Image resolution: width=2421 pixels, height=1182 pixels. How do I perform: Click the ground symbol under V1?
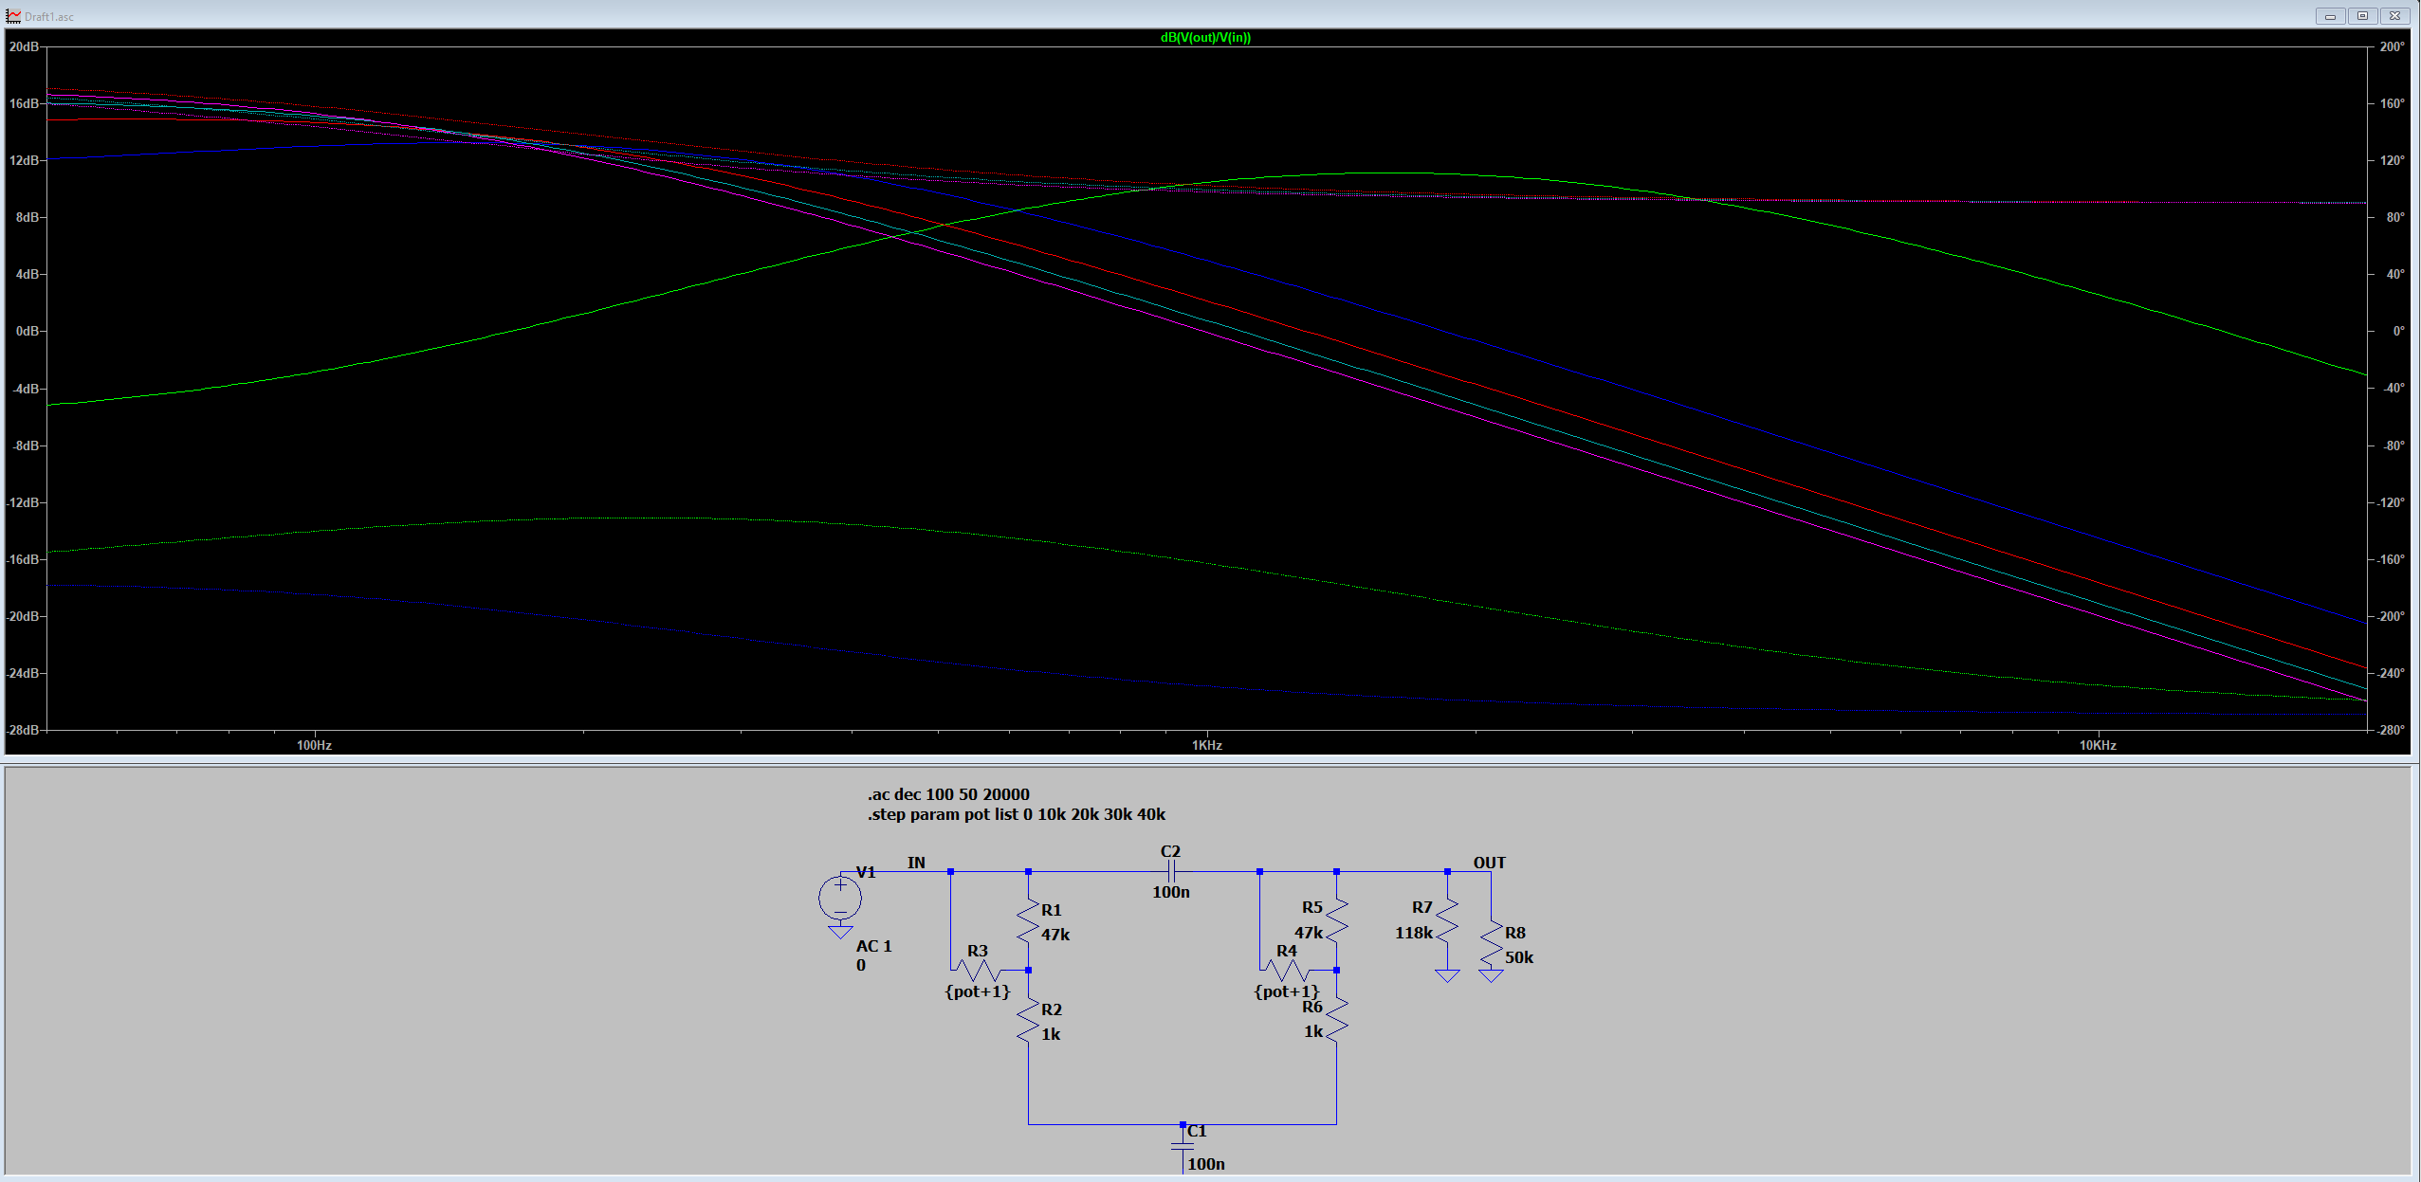(x=840, y=932)
